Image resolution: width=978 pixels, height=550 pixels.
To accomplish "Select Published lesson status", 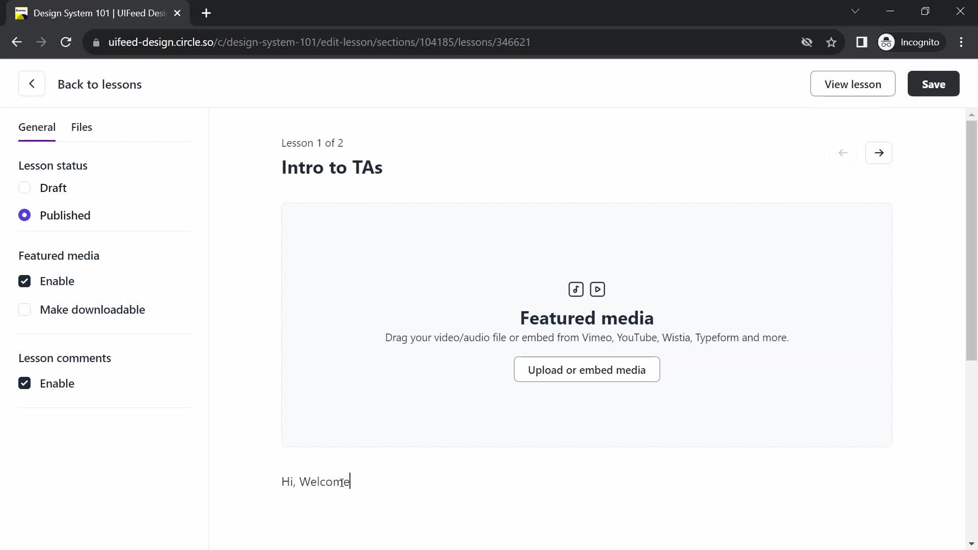I will pyautogui.click(x=25, y=215).
